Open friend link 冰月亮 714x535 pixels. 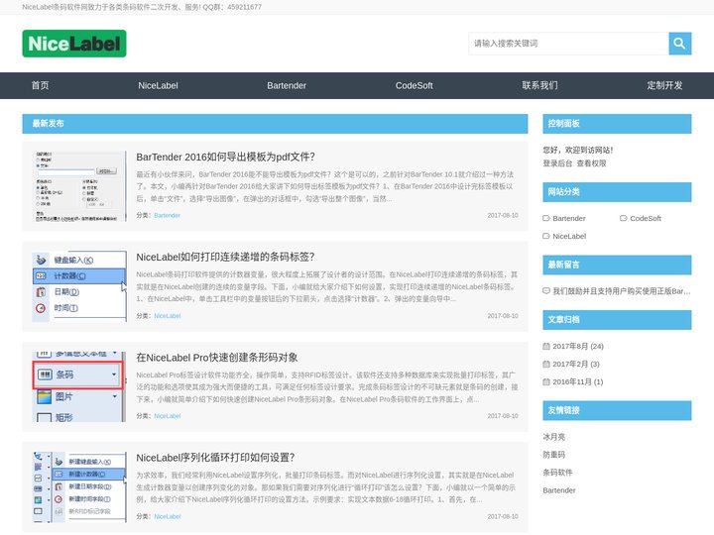click(553, 437)
